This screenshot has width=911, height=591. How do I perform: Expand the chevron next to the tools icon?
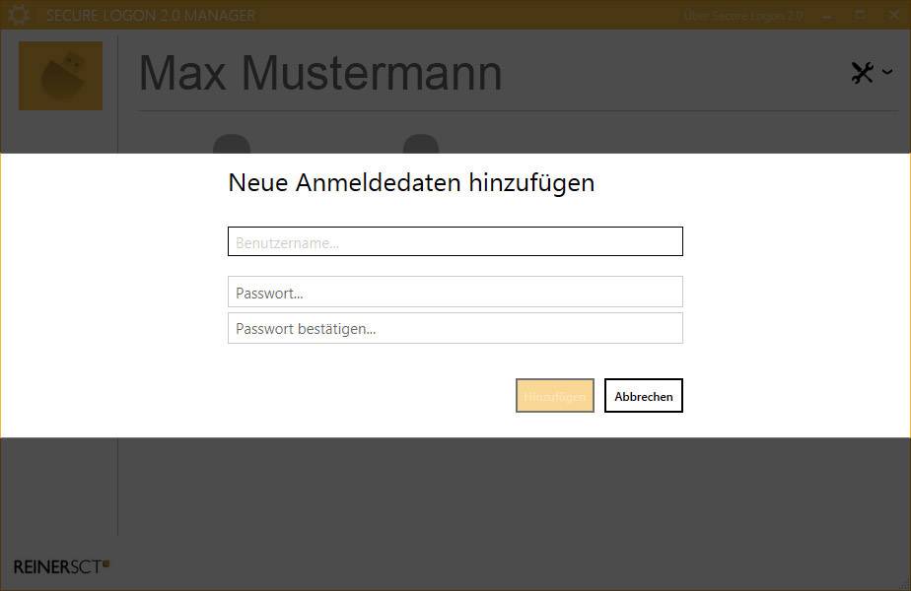click(x=887, y=72)
